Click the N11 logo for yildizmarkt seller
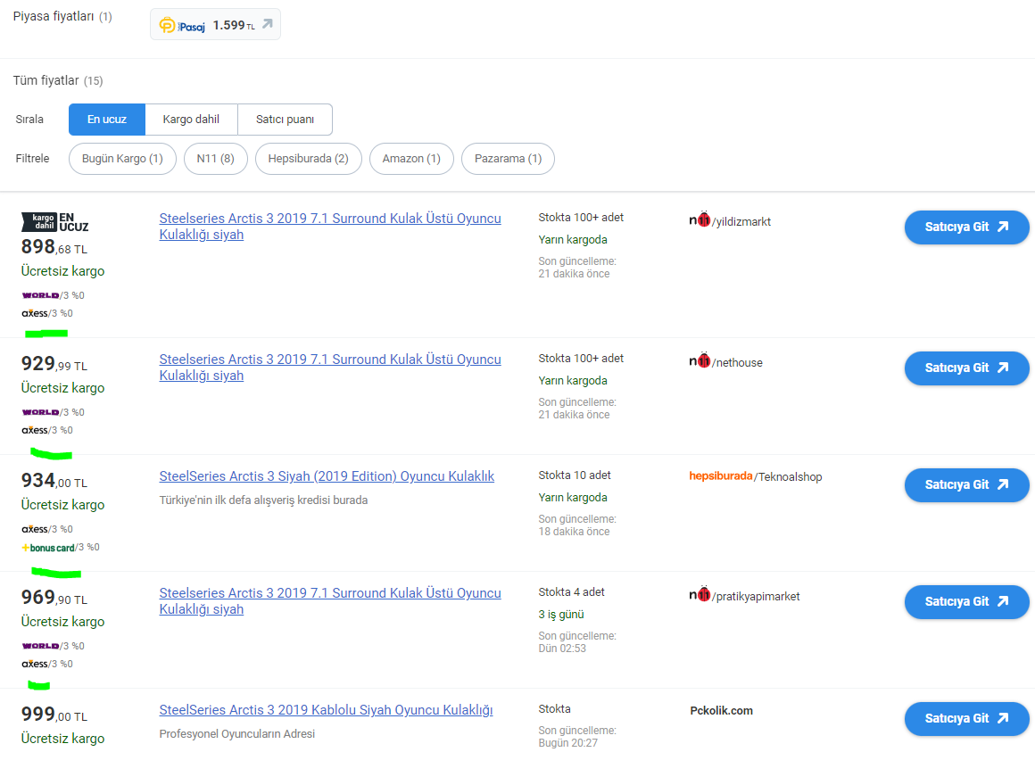1035x777 pixels. pyautogui.click(x=700, y=220)
